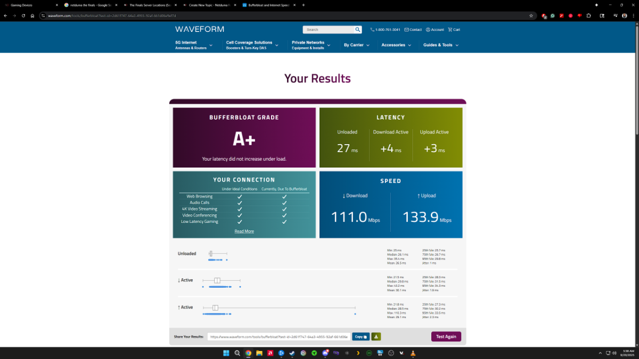Click the search magnifier icon in site header

358,30
